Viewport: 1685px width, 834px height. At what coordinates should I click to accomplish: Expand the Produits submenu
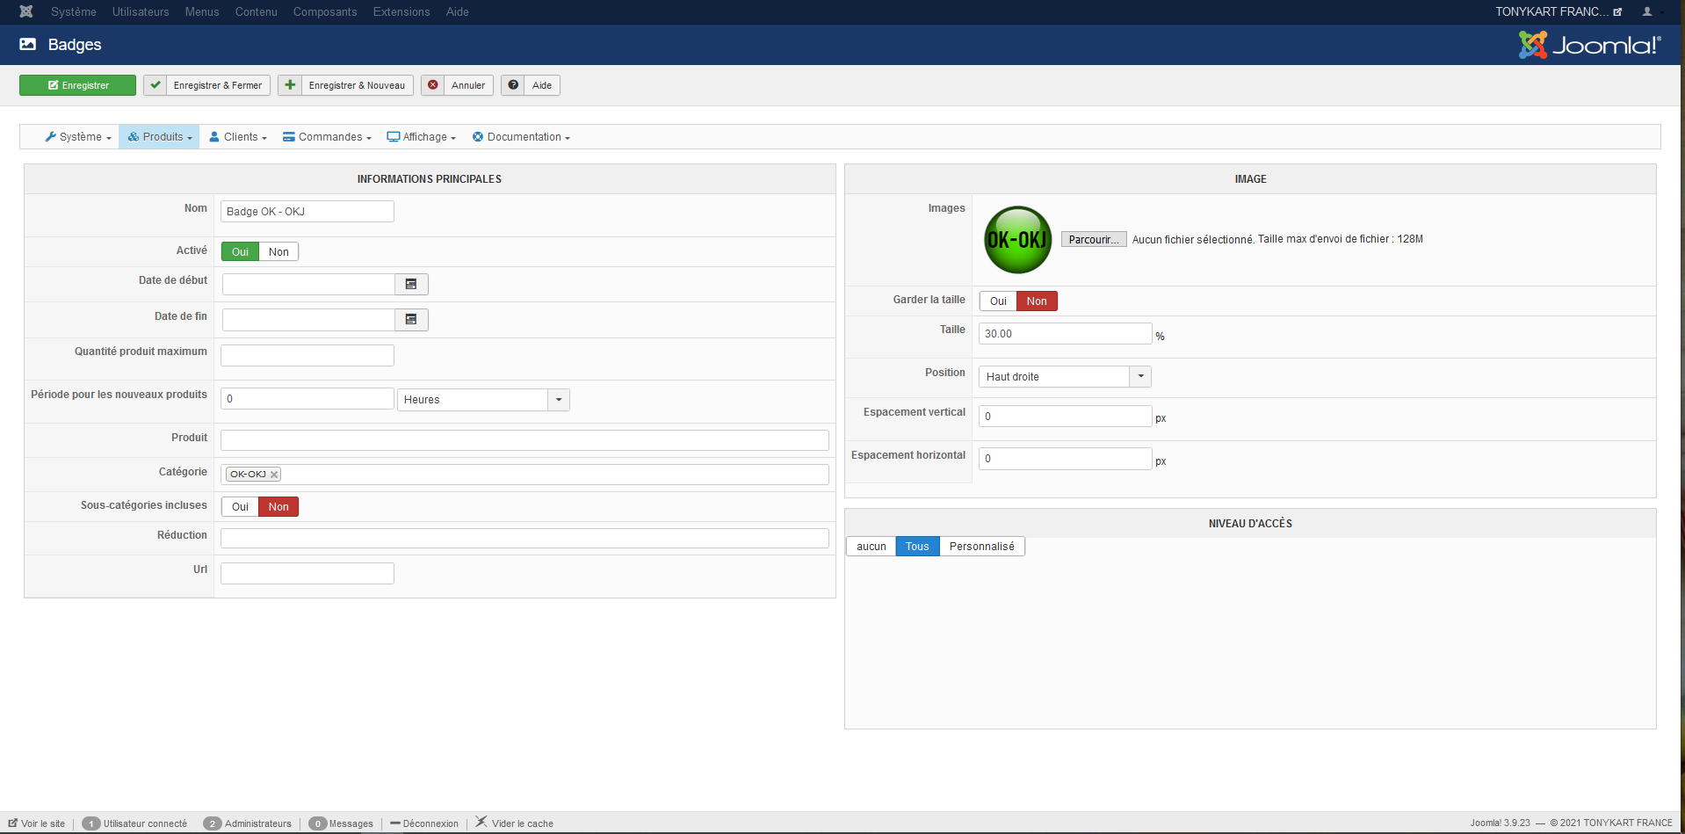[159, 137]
